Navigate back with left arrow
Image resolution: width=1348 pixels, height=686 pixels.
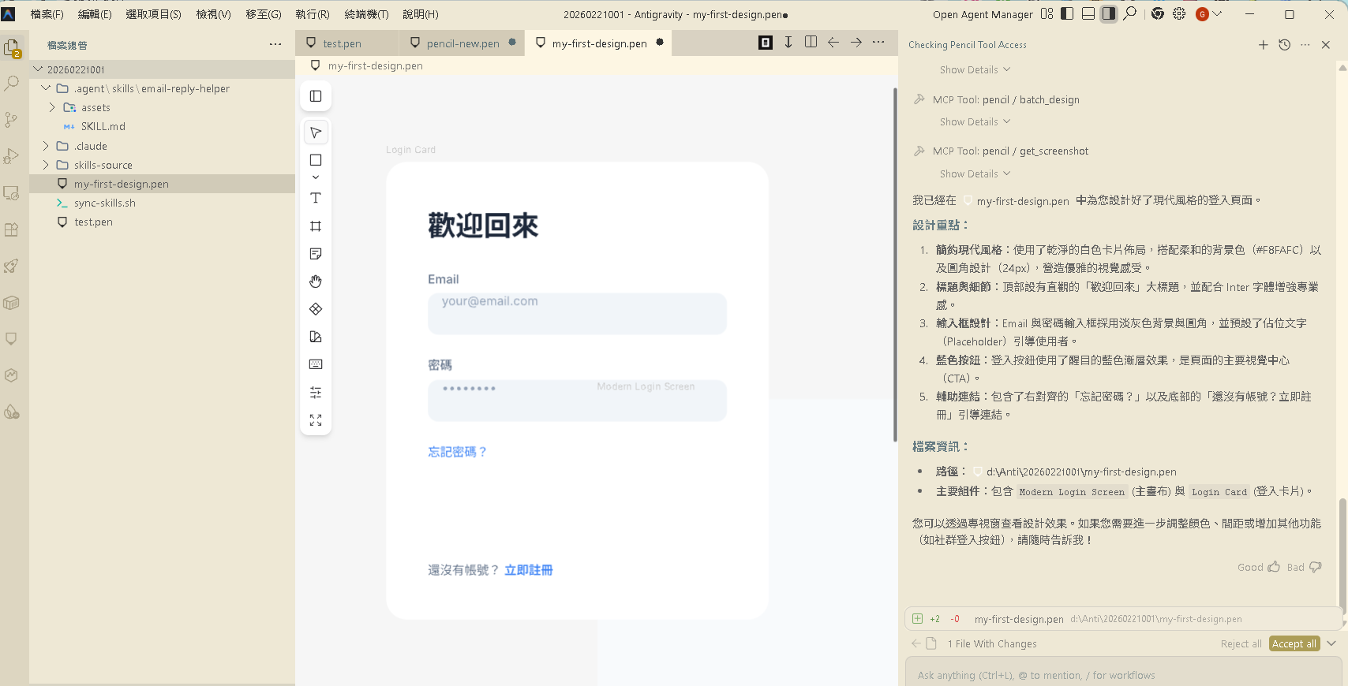pos(833,43)
